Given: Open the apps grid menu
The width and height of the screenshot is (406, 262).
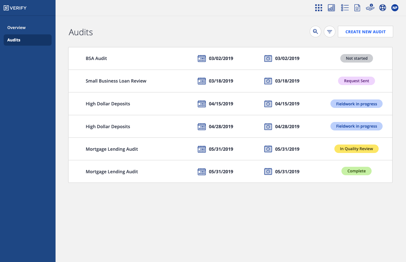Looking at the screenshot, I should 319,8.
